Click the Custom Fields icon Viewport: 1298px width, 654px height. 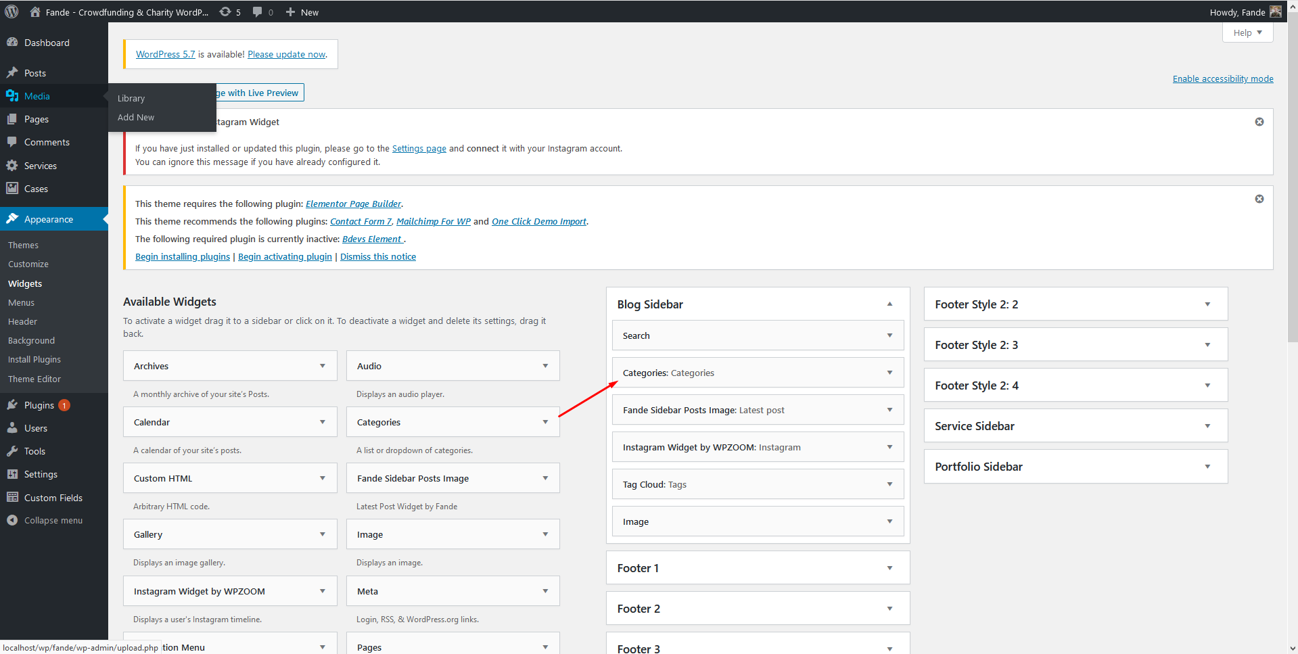pyautogui.click(x=12, y=497)
